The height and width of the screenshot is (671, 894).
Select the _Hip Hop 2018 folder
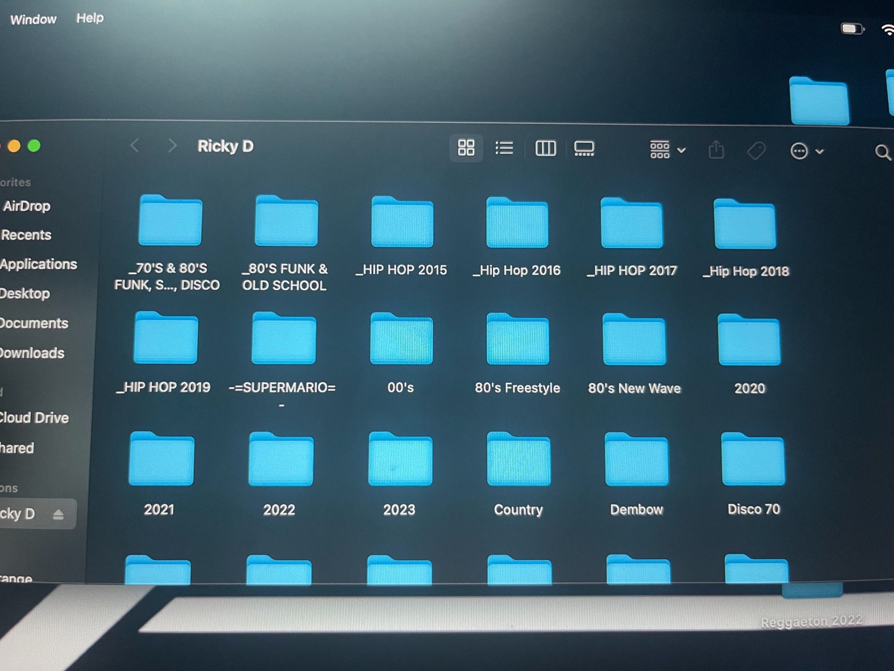coord(745,224)
